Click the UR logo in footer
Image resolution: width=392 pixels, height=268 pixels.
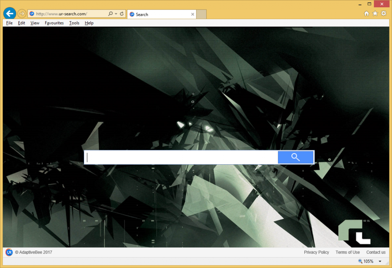[9, 253]
